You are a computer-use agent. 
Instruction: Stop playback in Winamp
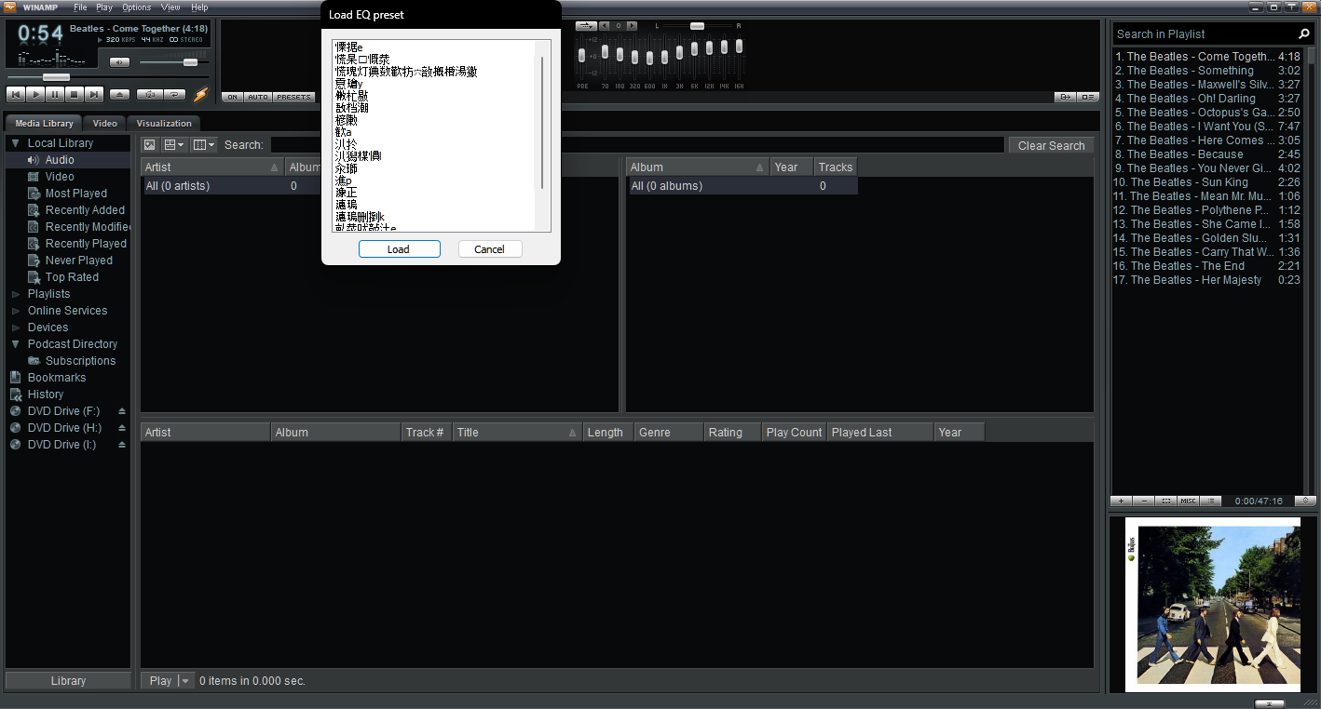coord(75,94)
